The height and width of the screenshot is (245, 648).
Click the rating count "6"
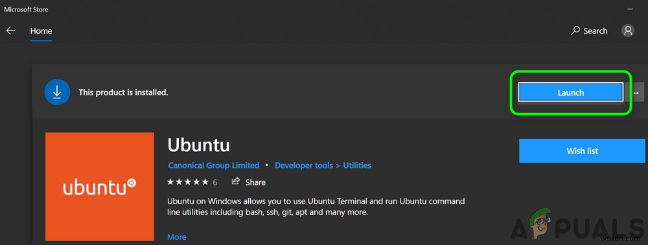[x=215, y=182]
